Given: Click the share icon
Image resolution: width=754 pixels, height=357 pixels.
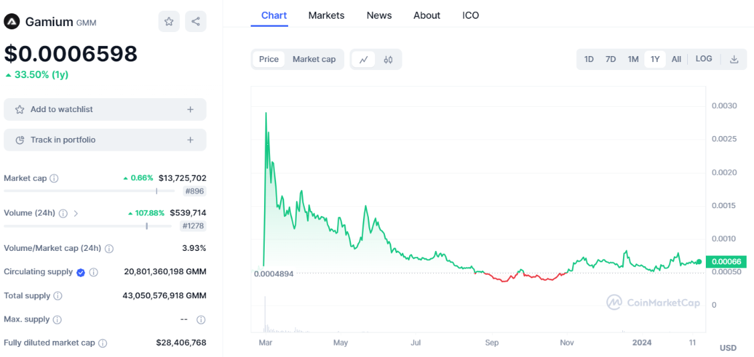Looking at the screenshot, I should 195,21.
